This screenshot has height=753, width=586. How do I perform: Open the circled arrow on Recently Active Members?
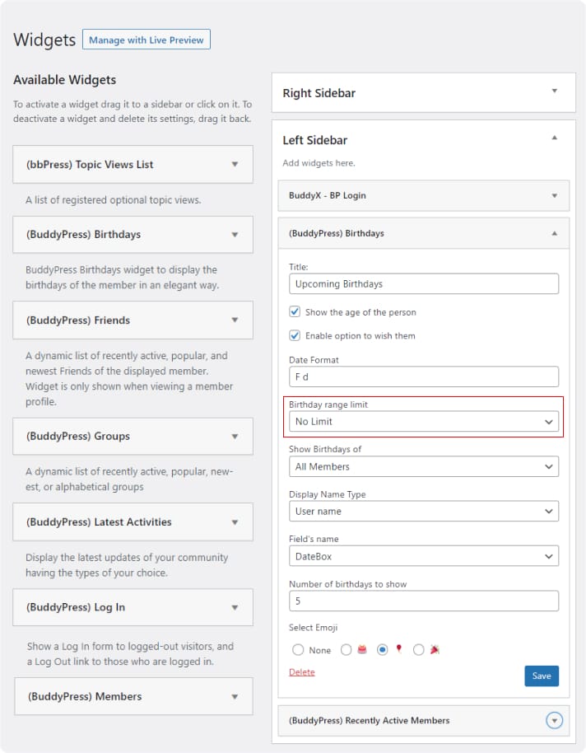click(x=555, y=721)
